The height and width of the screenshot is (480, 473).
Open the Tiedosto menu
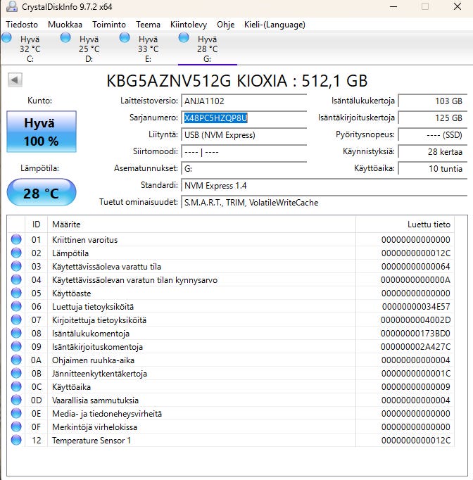[x=22, y=24]
